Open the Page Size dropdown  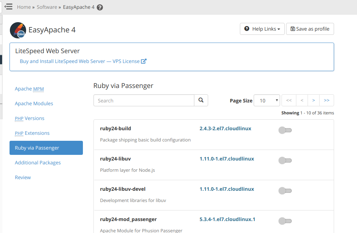pyautogui.click(x=267, y=100)
